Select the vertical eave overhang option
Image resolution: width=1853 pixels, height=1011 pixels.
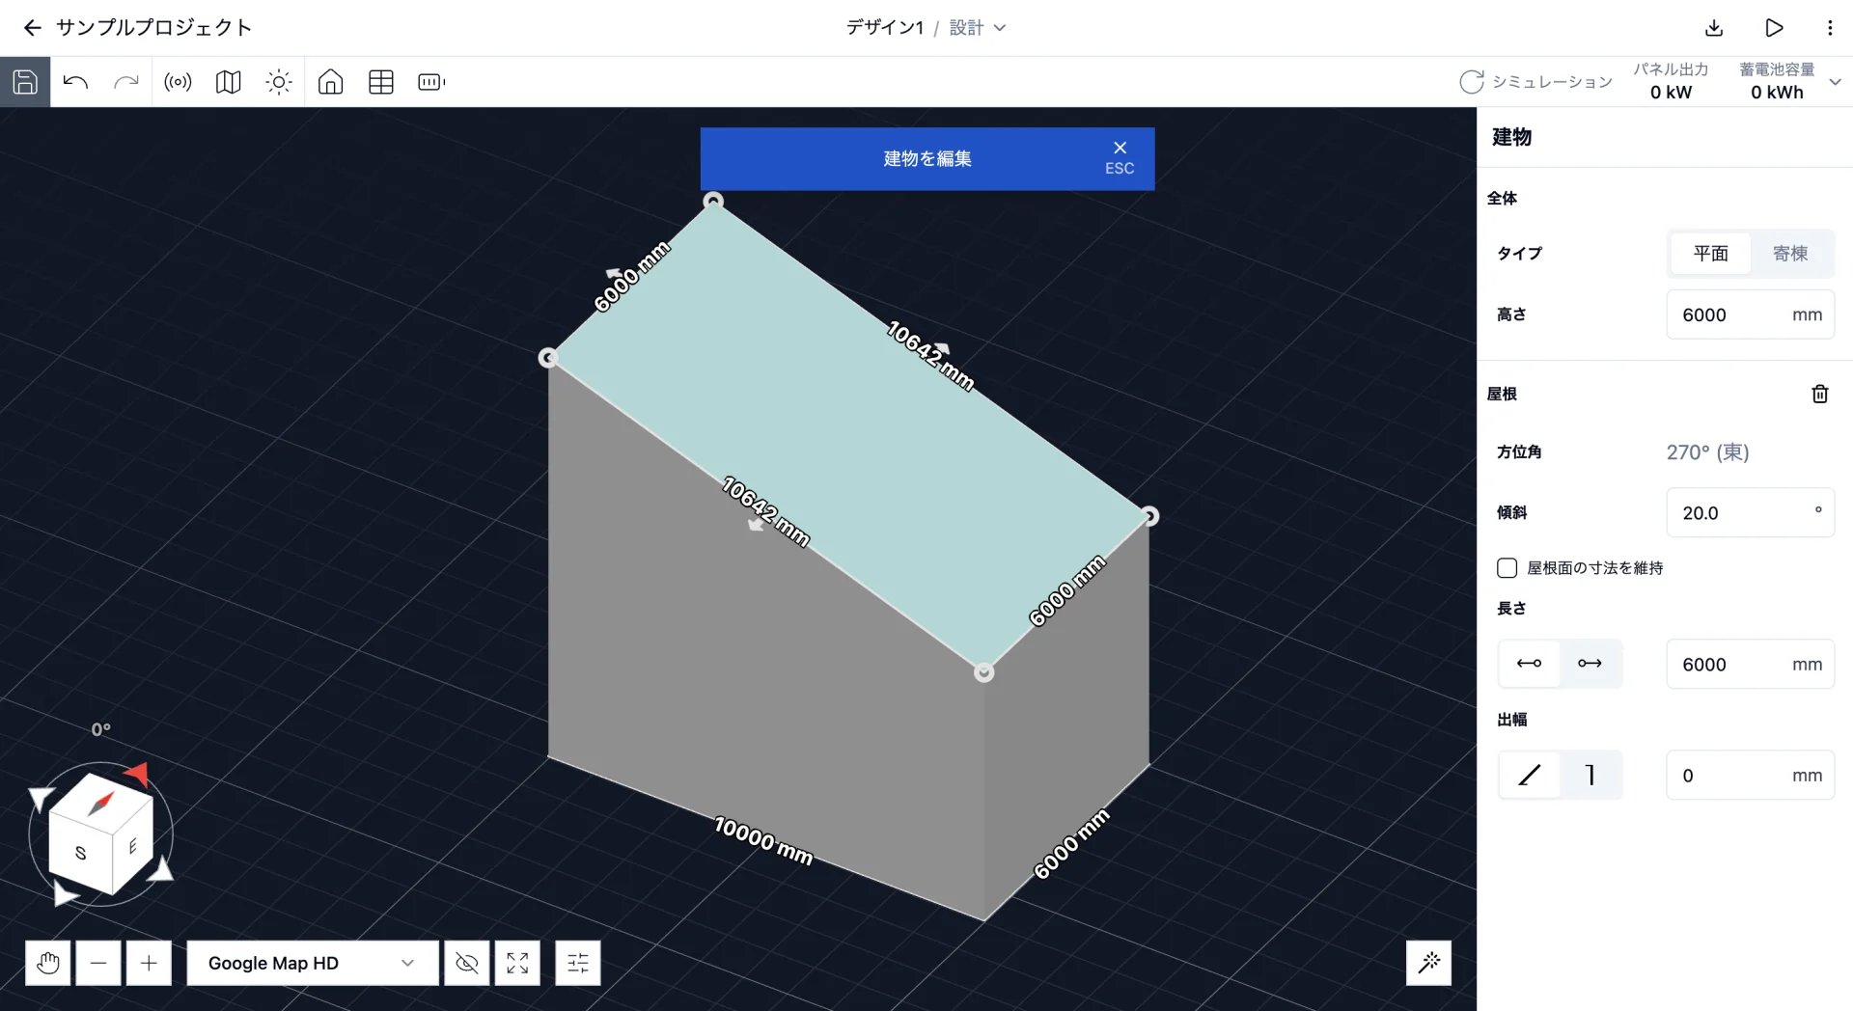tap(1590, 775)
